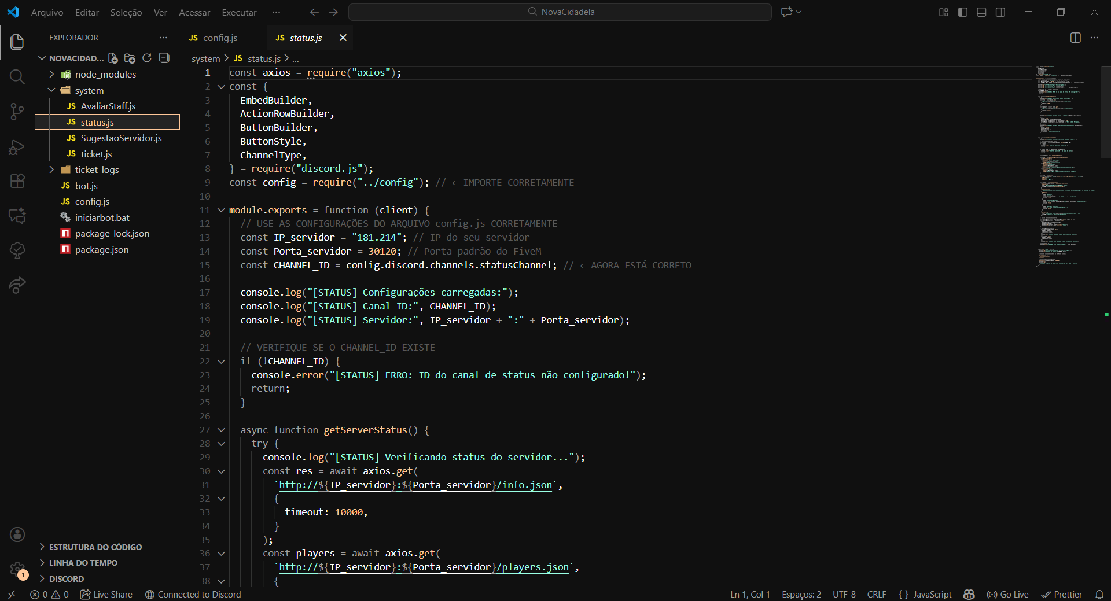Expand the ticket_logs folder
The height and width of the screenshot is (601, 1111).
coord(97,170)
